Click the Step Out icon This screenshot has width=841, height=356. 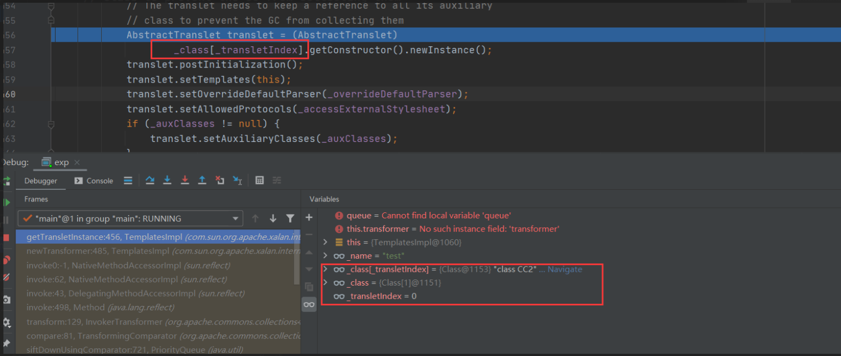[202, 180]
